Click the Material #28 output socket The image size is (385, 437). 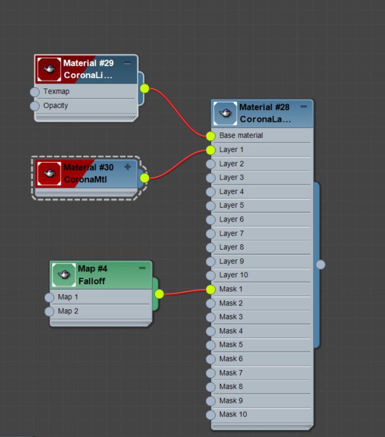tap(321, 265)
